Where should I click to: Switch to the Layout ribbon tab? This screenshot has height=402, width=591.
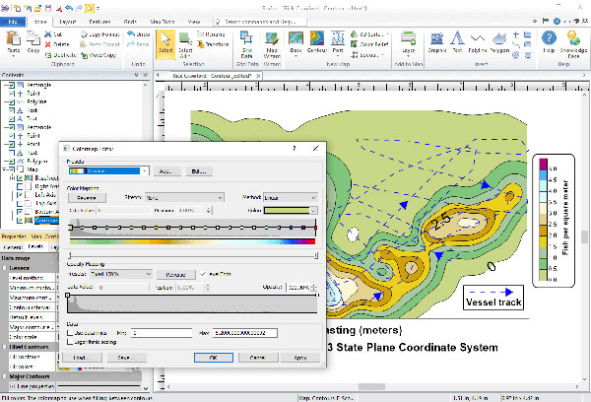68,22
